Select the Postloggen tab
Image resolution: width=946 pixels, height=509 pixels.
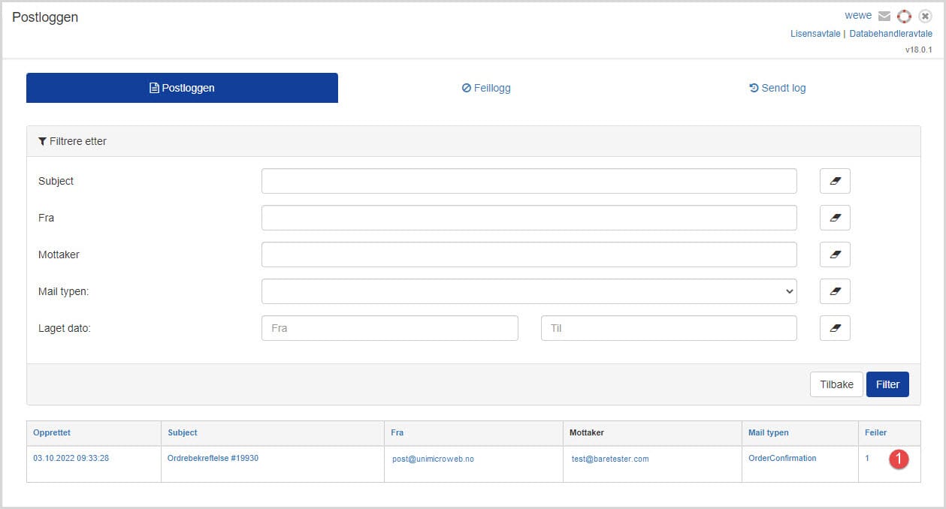182,88
